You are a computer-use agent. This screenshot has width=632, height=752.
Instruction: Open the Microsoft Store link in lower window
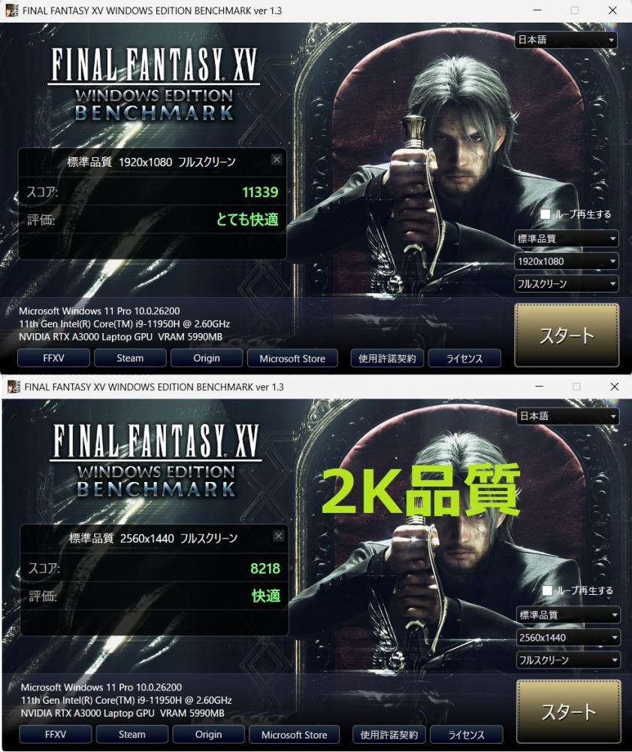294,734
